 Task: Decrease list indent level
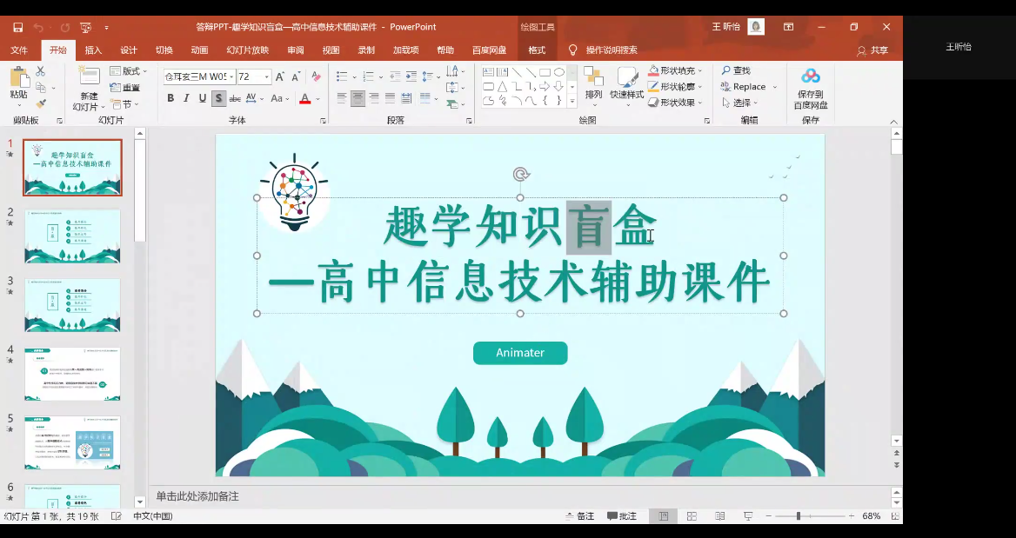(395, 76)
